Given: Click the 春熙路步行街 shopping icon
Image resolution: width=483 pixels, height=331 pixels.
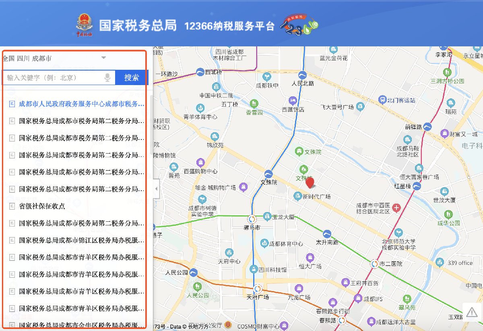Looking at the screenshot, I should tap(332, 302).
